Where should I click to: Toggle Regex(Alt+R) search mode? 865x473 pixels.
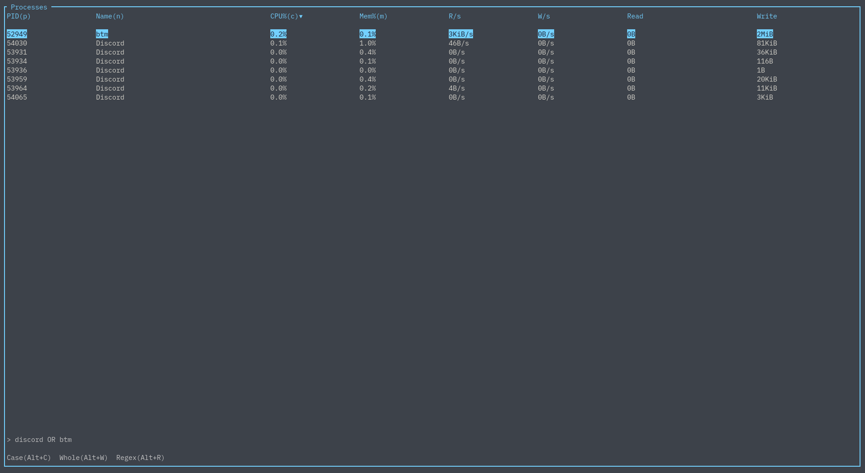point(140,458)
